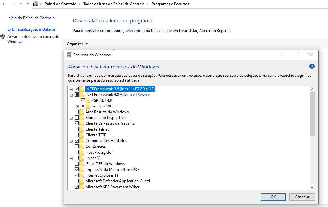Enable the Contêineres checkbox
The image size is (328, 207).
(77, 147)
